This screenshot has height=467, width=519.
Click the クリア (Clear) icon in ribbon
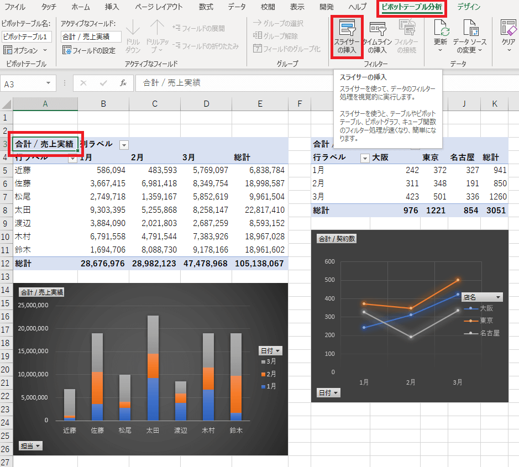[508, 29]
